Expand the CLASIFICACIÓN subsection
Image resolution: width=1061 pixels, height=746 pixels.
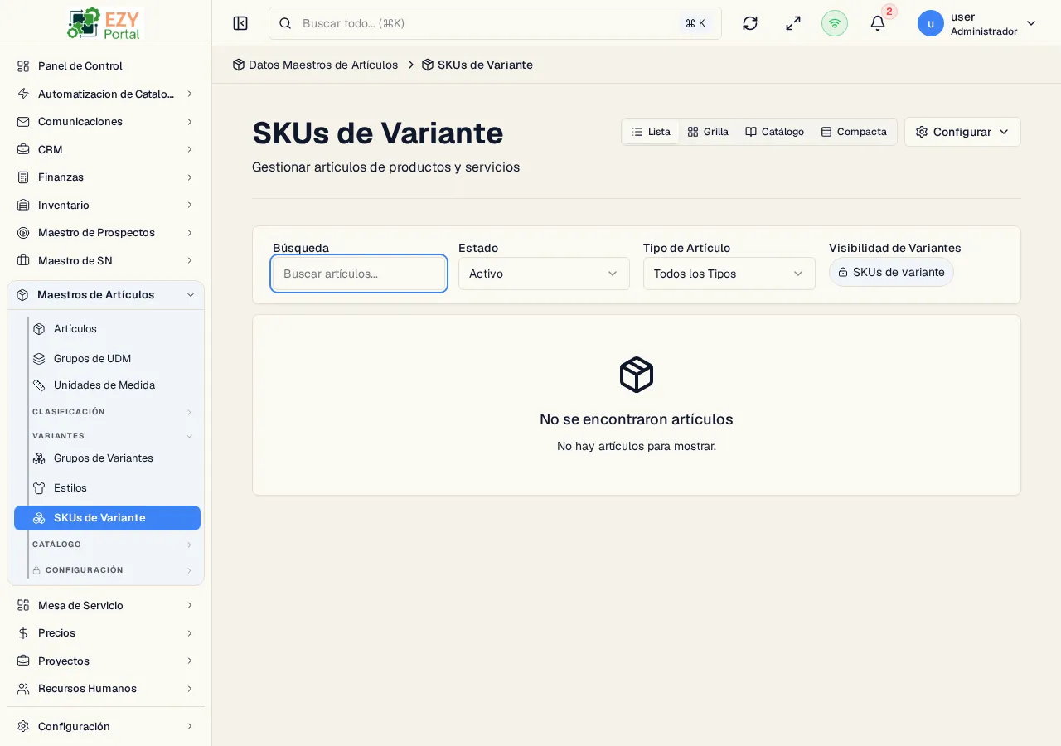coord(113,412)
